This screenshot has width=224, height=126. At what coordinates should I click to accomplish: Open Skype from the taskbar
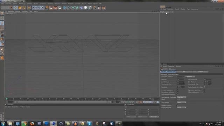coord(90,124)
